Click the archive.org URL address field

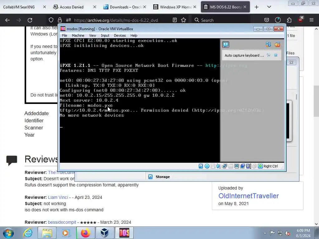pyautogui.click(x=116, y=20)
